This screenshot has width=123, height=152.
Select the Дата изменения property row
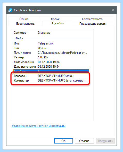[51, 67]
